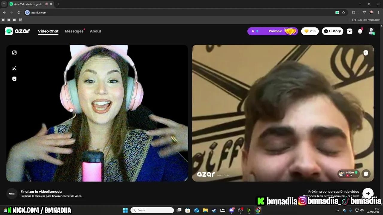
Task: Go back to the previous page
Action: point(4,13)
